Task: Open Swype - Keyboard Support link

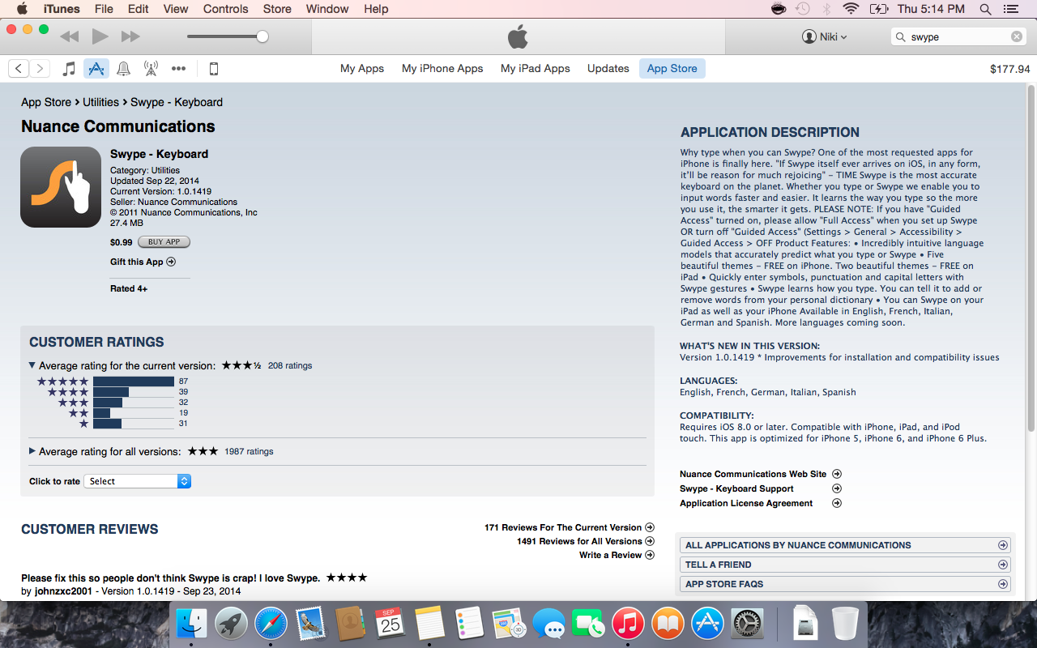Action: coord(761,488)
